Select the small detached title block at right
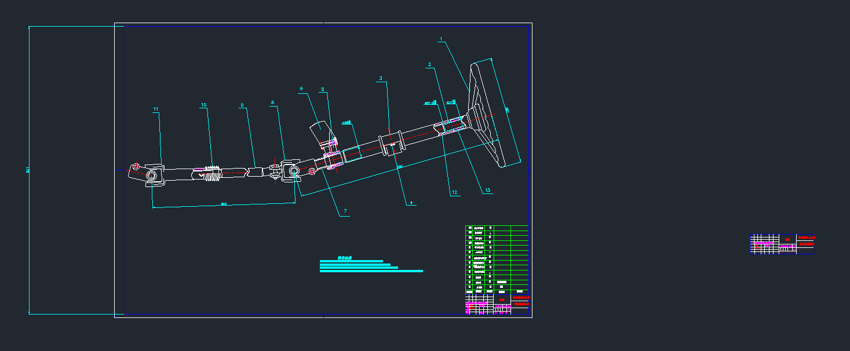The width and height of the screenshot is (850, 351). click(782, 244)
